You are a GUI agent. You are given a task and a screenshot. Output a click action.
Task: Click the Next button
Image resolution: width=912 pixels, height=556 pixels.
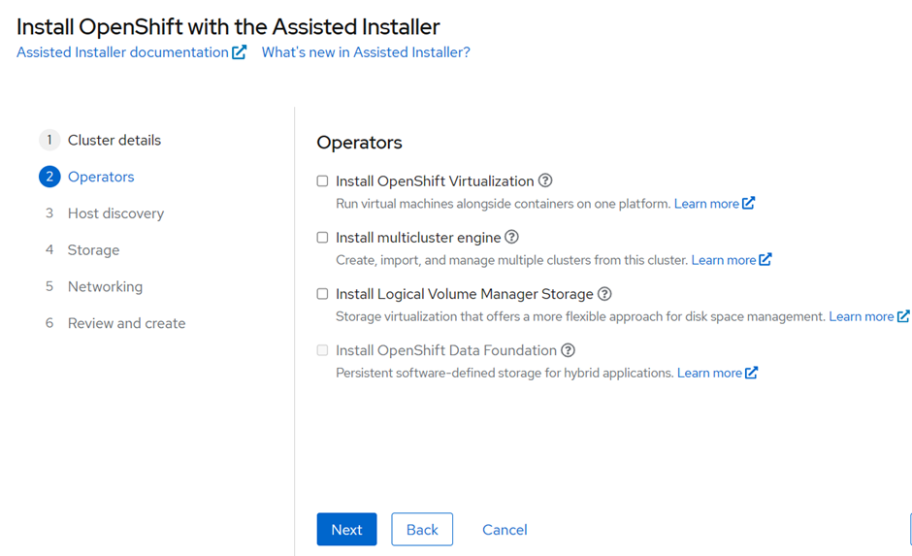click(346, 529)
